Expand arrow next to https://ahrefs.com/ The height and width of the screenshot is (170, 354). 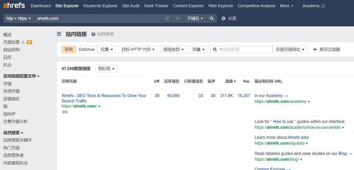[99, 106]
